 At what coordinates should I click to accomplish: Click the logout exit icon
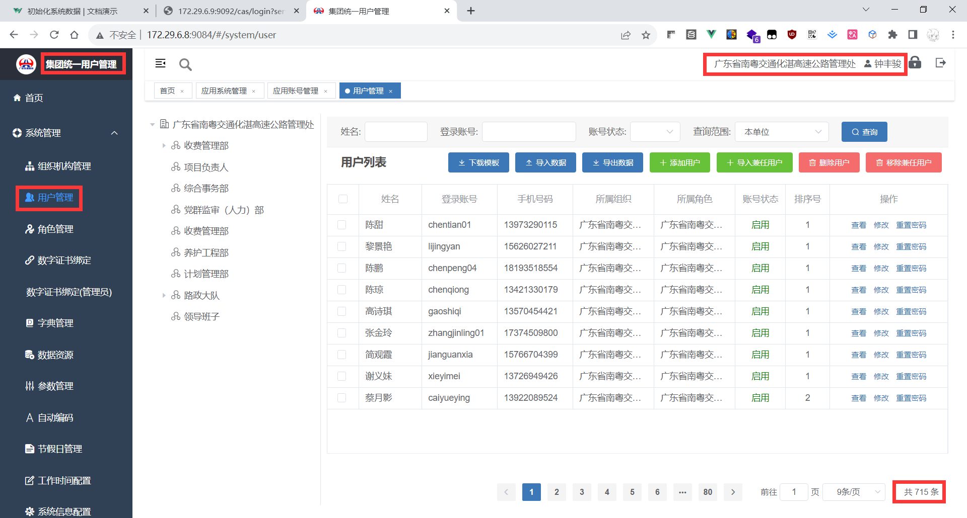pyautogui.click(x=940, y=63)
